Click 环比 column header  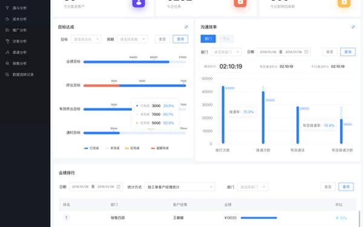(x=339, y=205)
